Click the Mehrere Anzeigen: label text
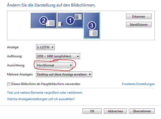 (20, 74)
